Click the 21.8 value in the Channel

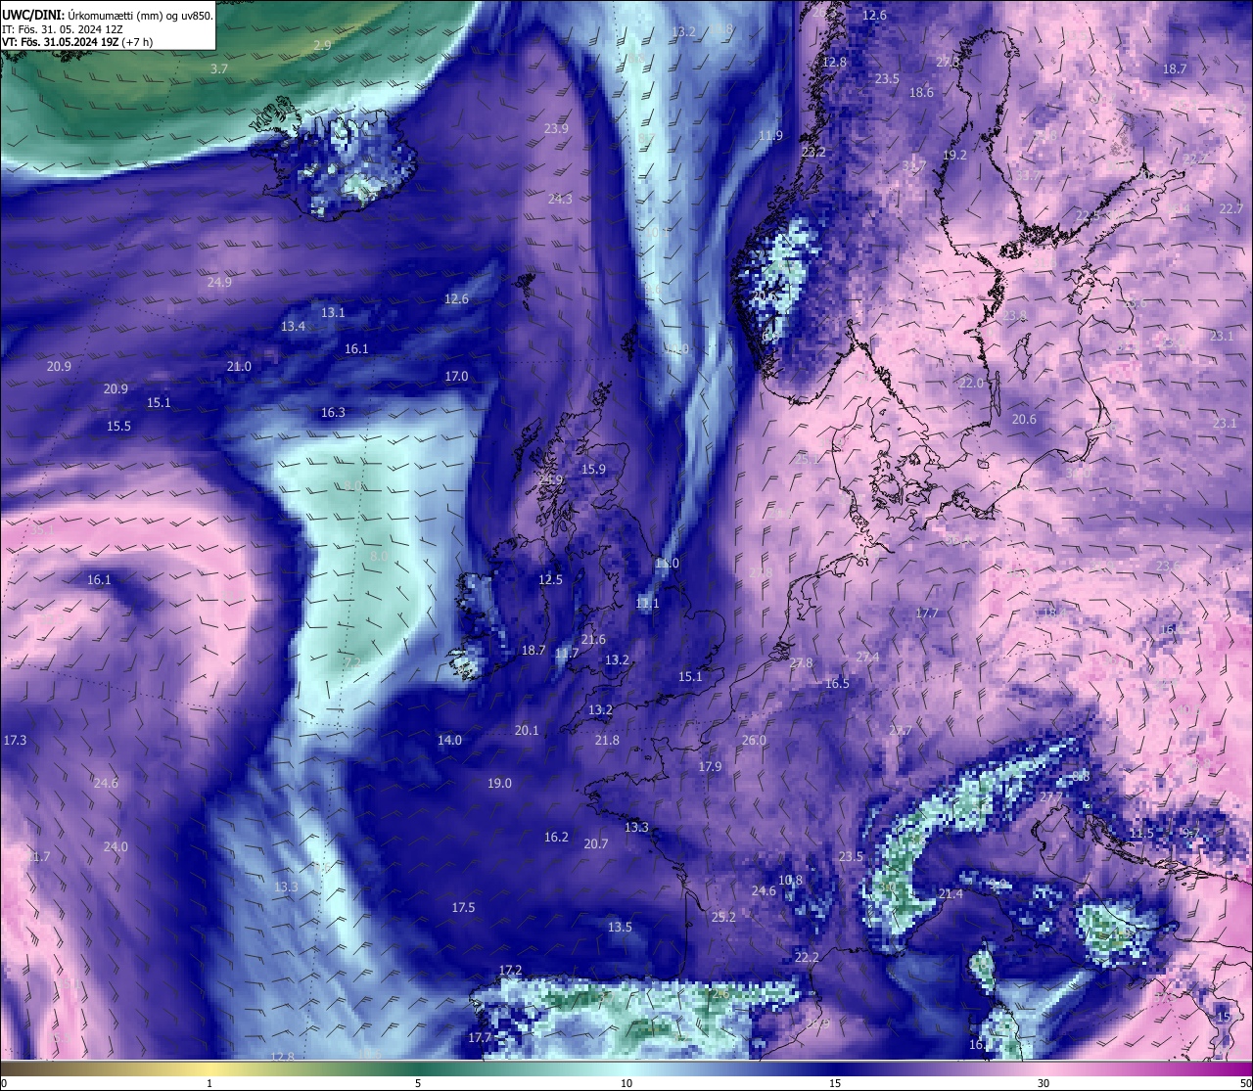607,740
